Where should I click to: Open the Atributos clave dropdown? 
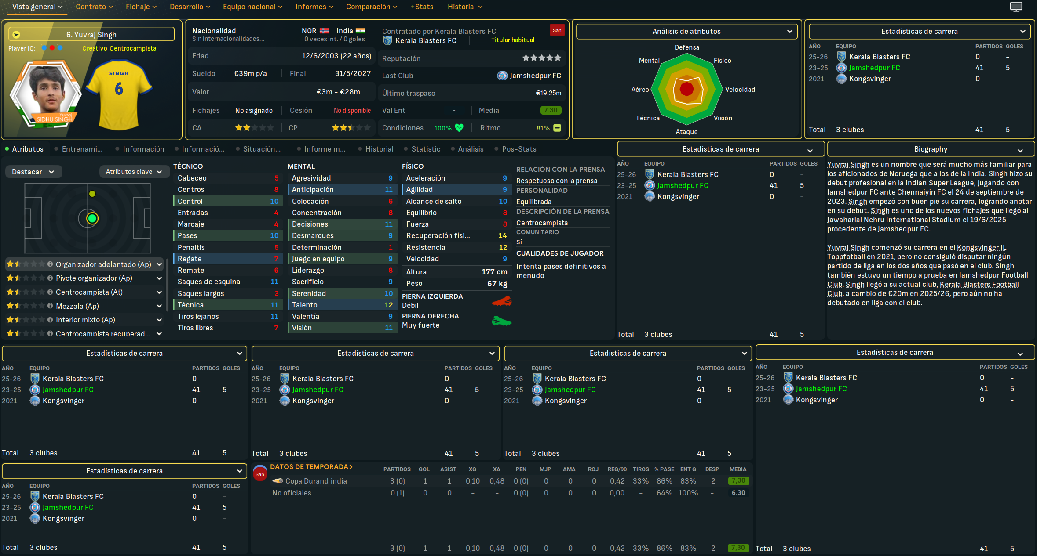pos(134,172)
